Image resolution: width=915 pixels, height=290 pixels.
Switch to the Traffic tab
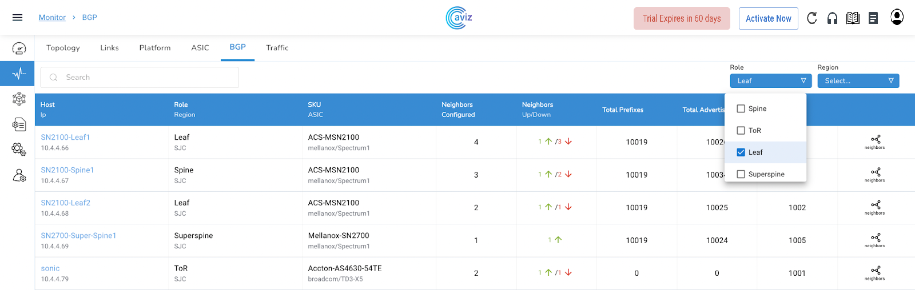click(x=277, y=48)
